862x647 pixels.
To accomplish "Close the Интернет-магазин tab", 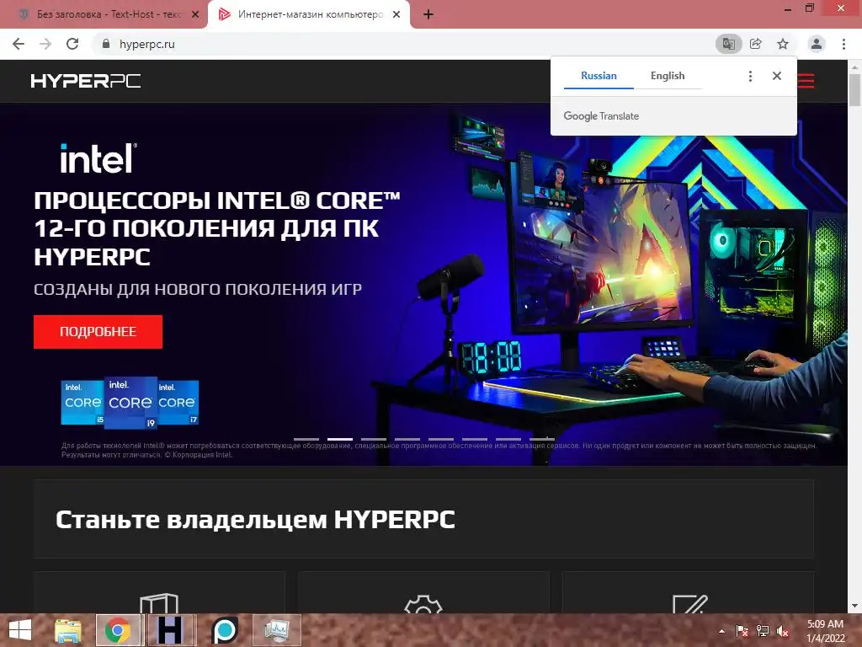I will 396,15.
